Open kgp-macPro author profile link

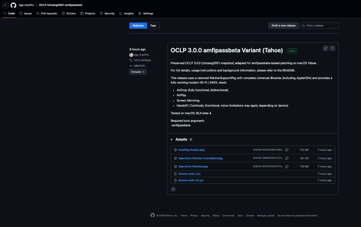[142, 55]
